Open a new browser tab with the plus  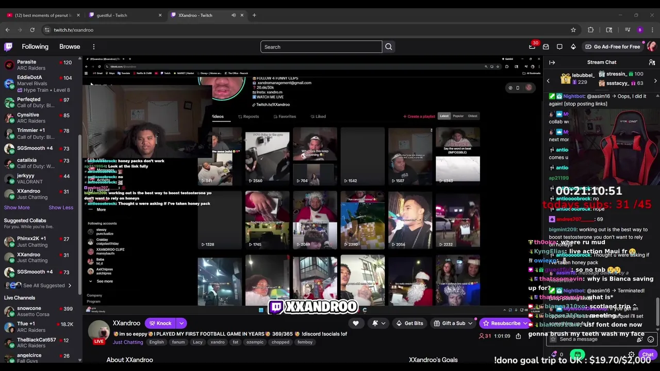click(254, 15)
